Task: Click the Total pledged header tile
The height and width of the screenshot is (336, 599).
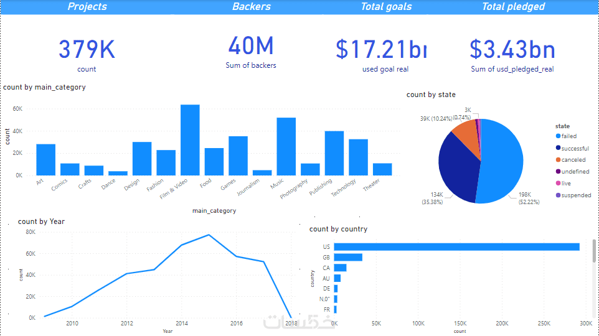Action: click(x=513, y=6)
